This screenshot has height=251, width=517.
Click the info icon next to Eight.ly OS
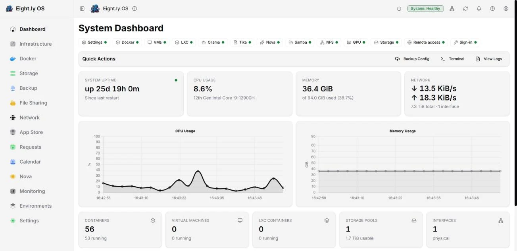134,8
